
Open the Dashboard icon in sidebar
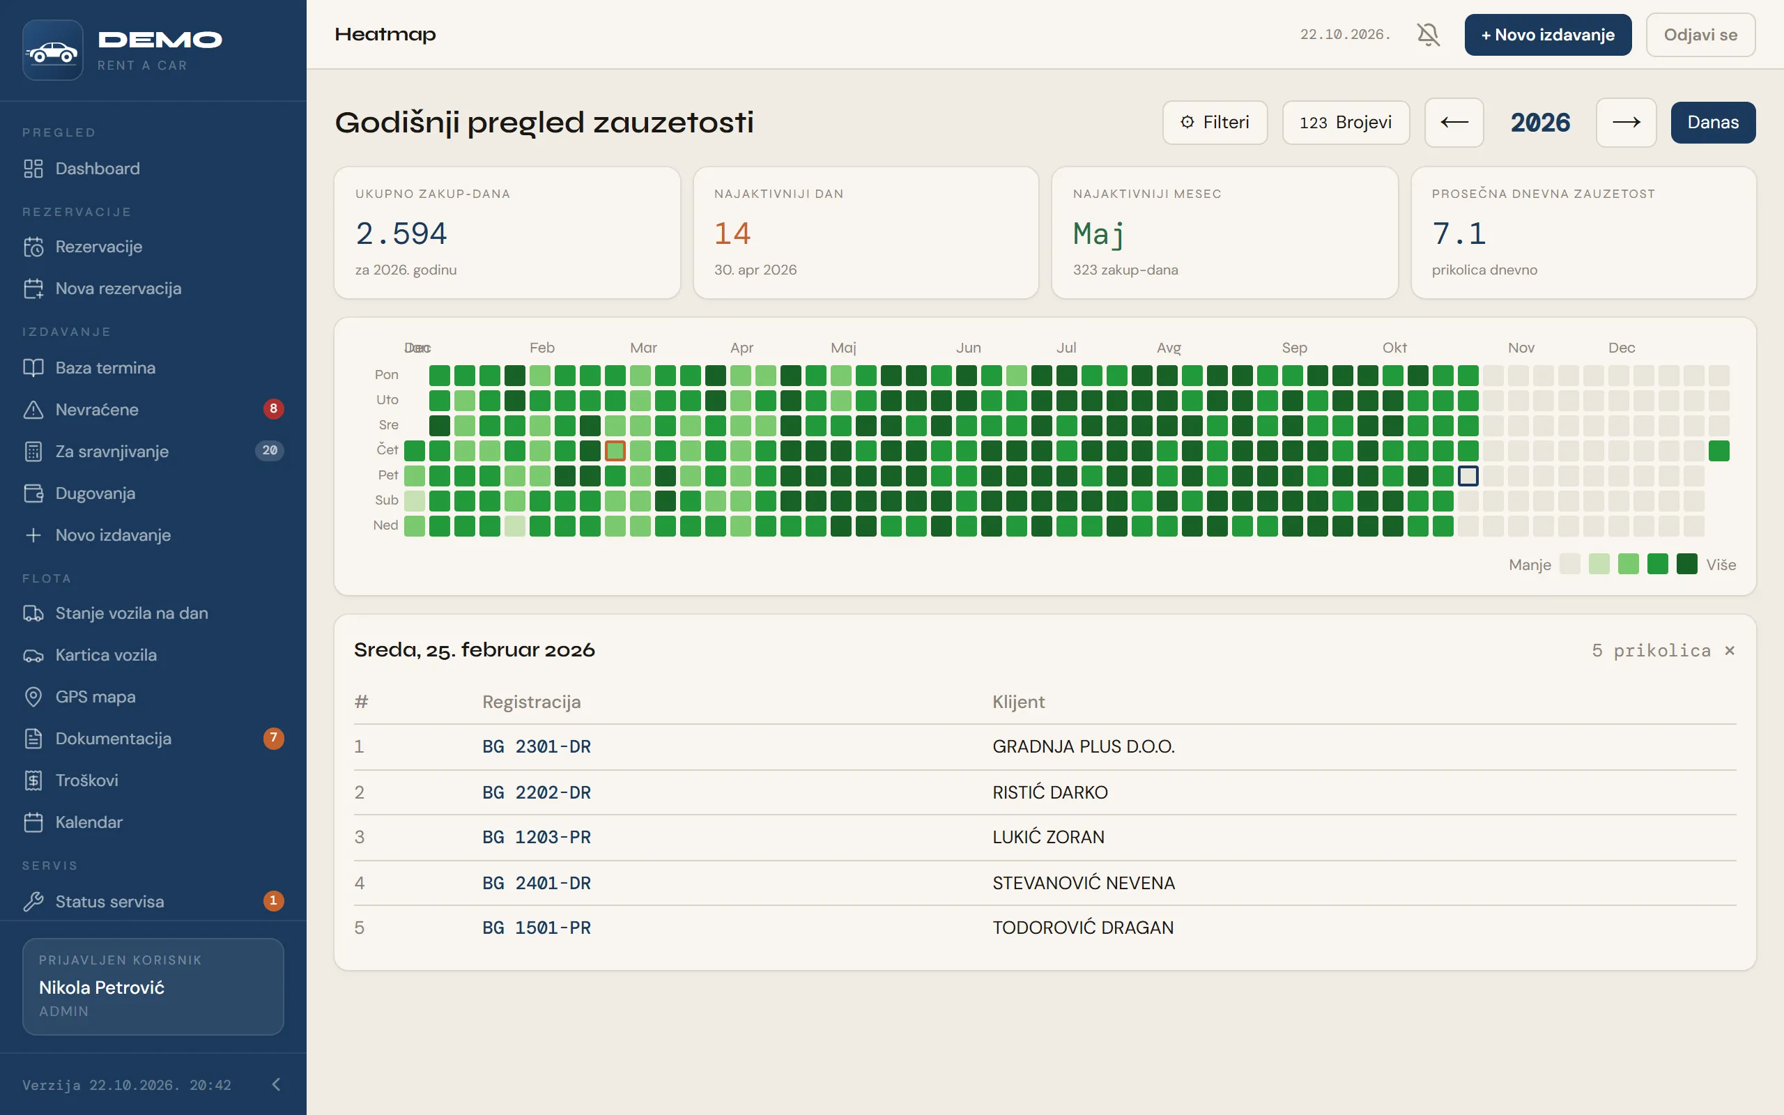tap(33, 169)
